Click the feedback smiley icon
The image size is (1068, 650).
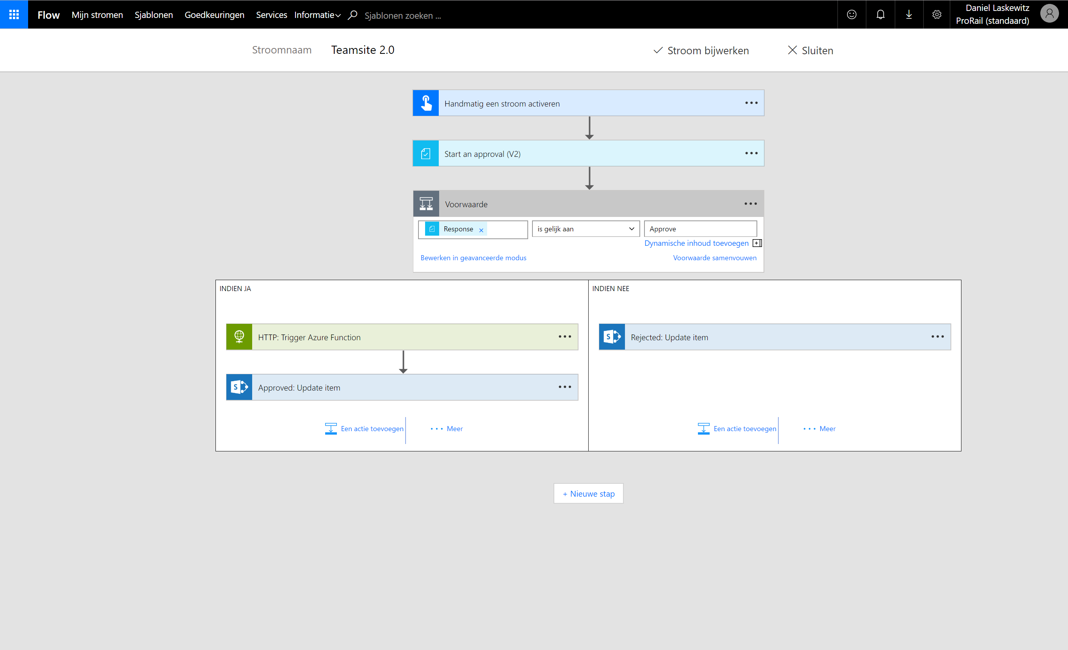pos(851,14)
